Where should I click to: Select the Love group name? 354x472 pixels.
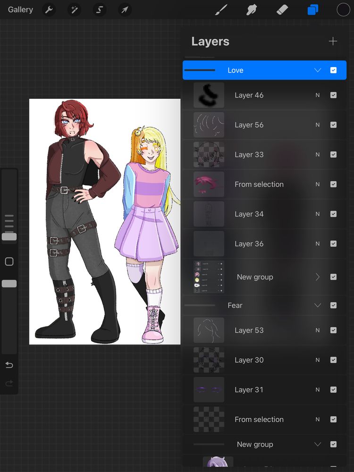pyautogui.click(x=236, y=70)
